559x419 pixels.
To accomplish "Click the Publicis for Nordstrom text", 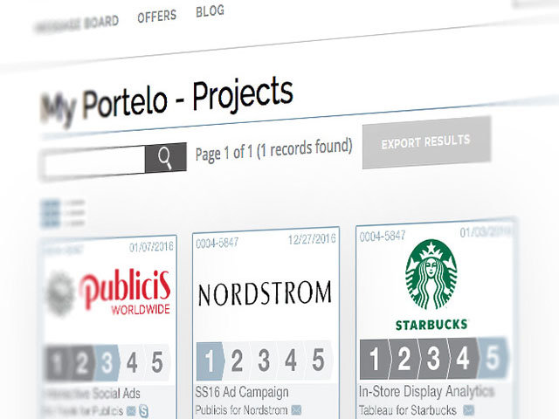I will [x=241, y=410].
